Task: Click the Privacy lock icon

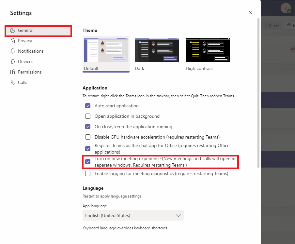Action: (x=13, y=41)
